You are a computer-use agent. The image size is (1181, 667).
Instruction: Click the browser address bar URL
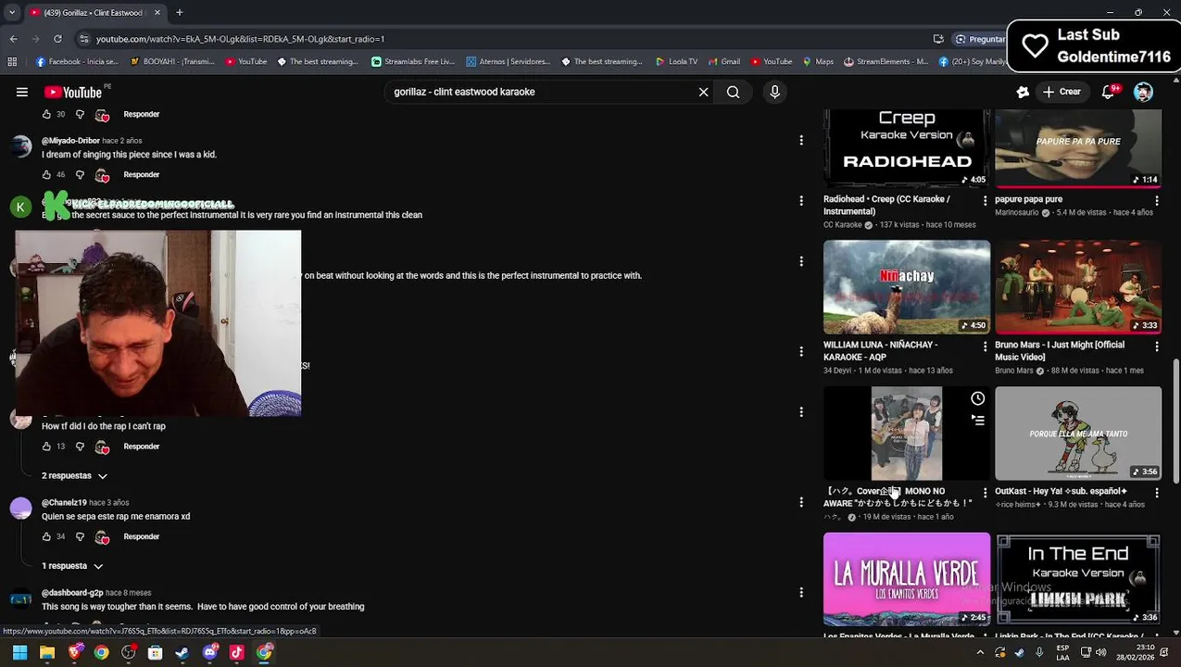240,39
